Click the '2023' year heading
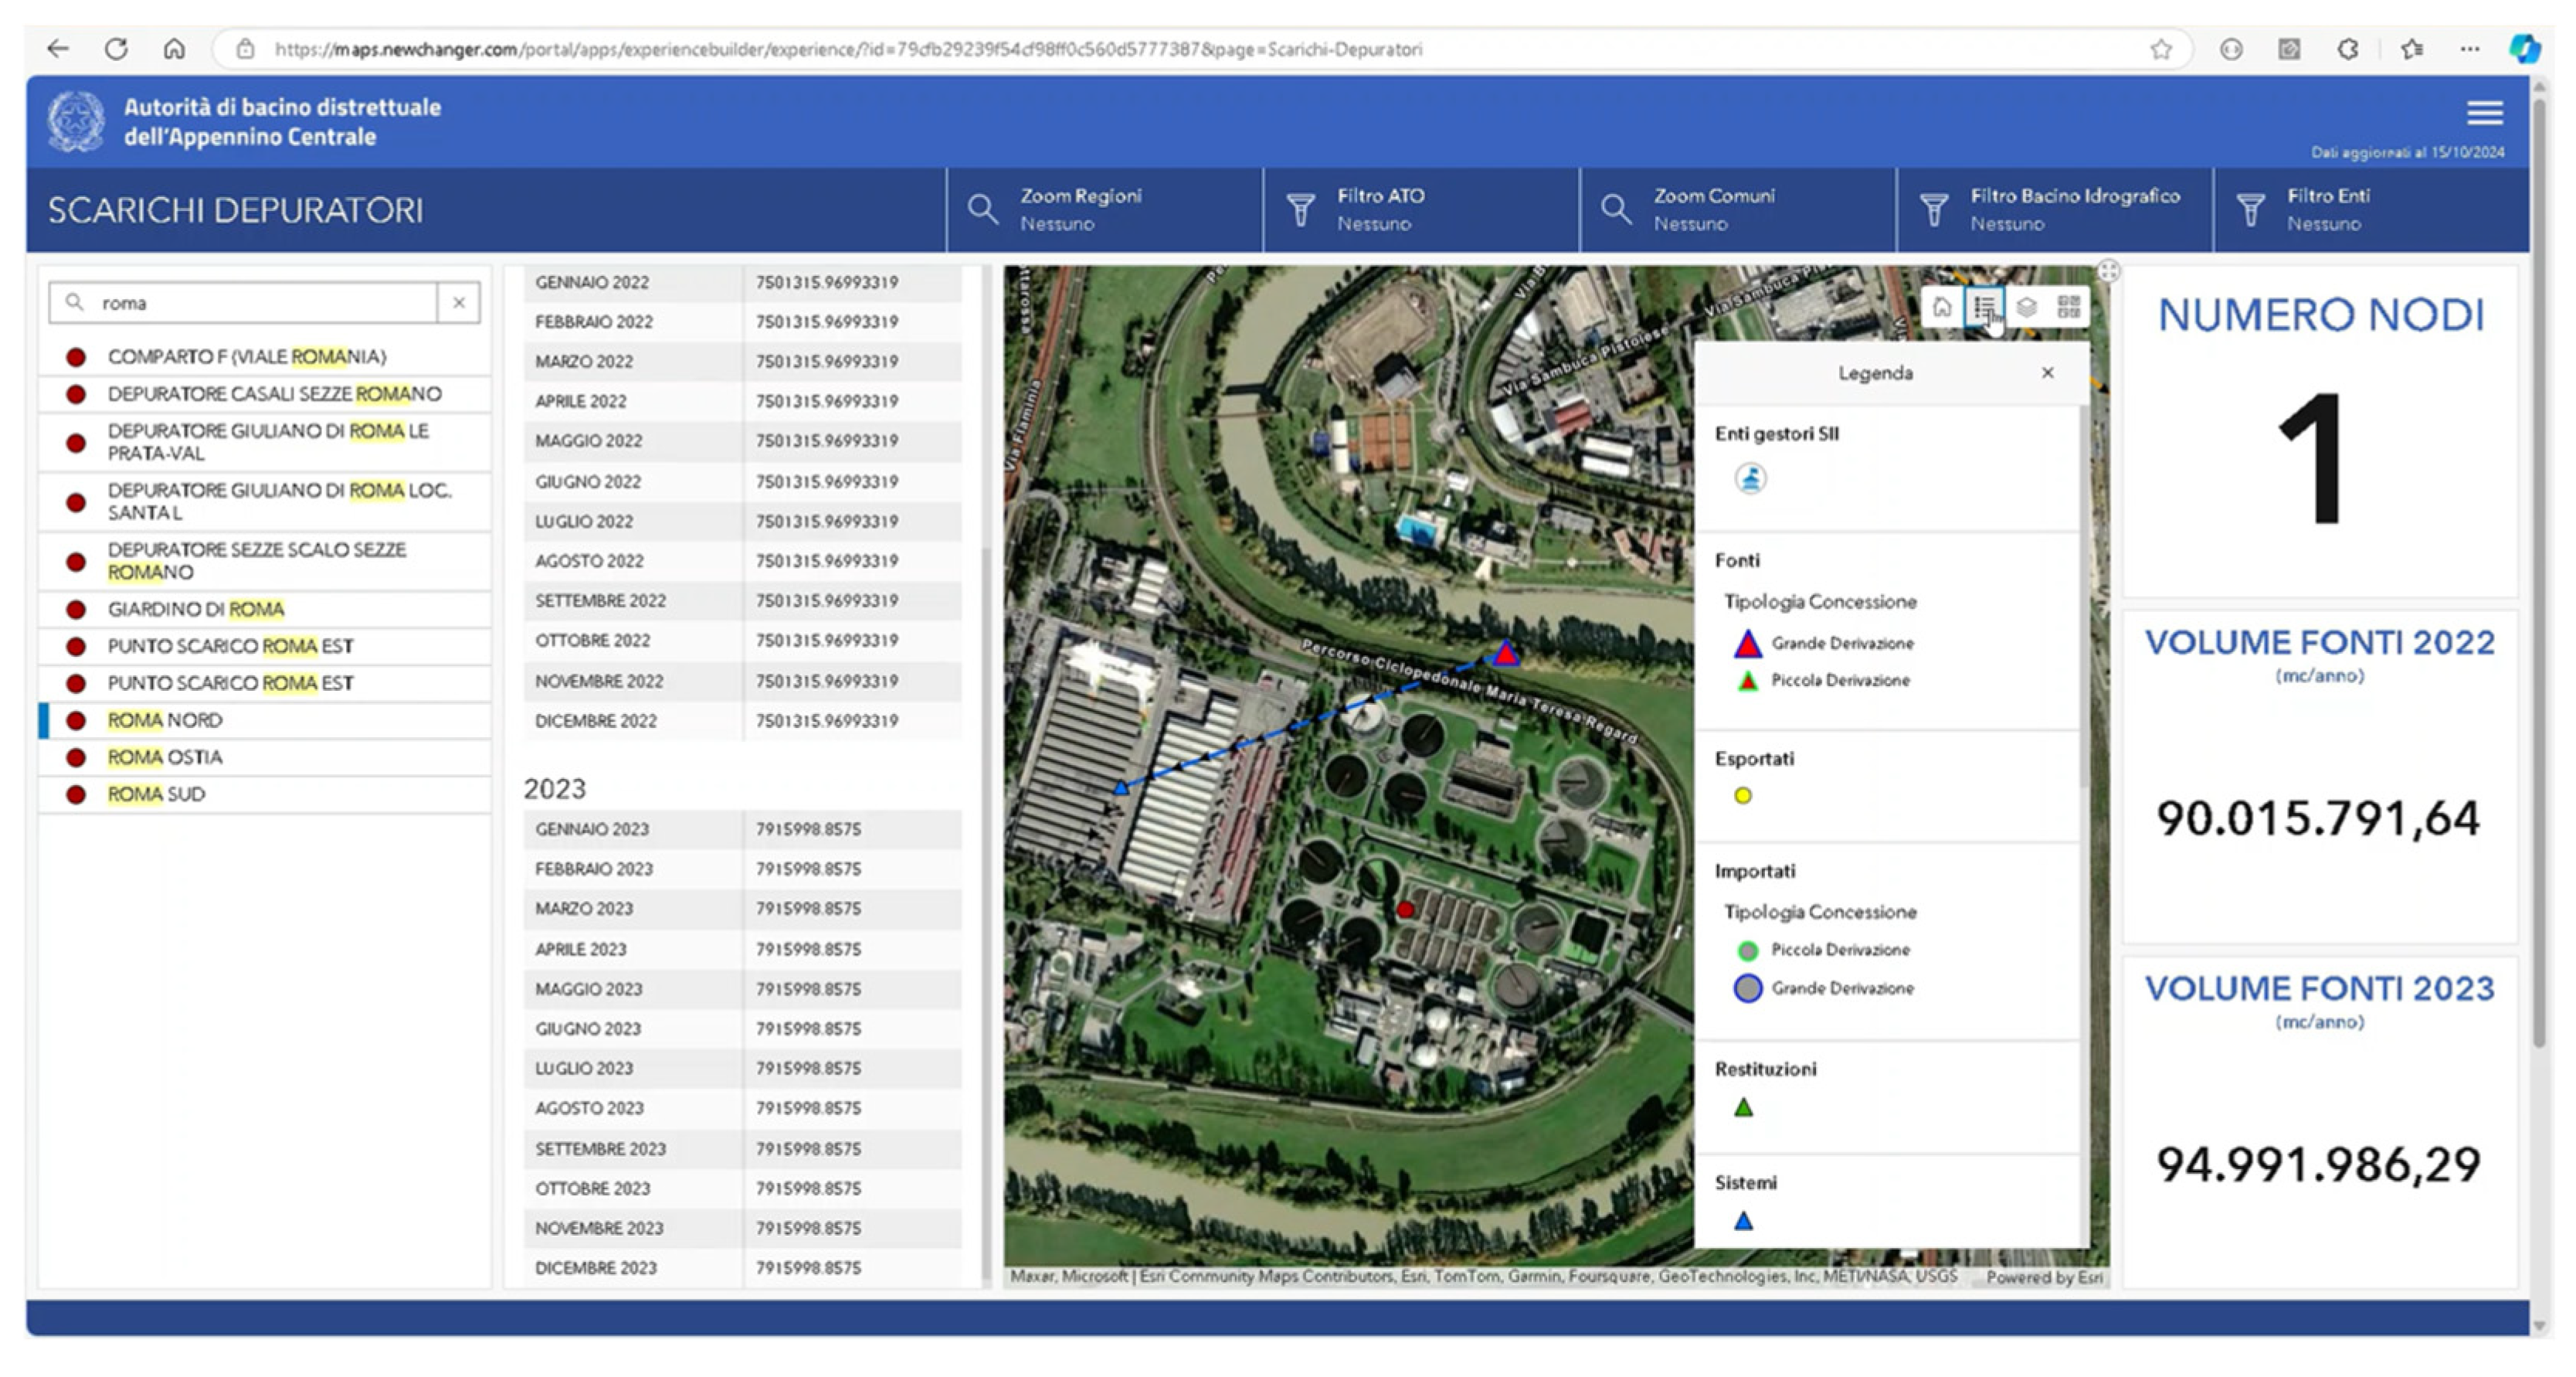Image resolution: width=2576 pixels, height=1377 pixels. coord(555,789)
